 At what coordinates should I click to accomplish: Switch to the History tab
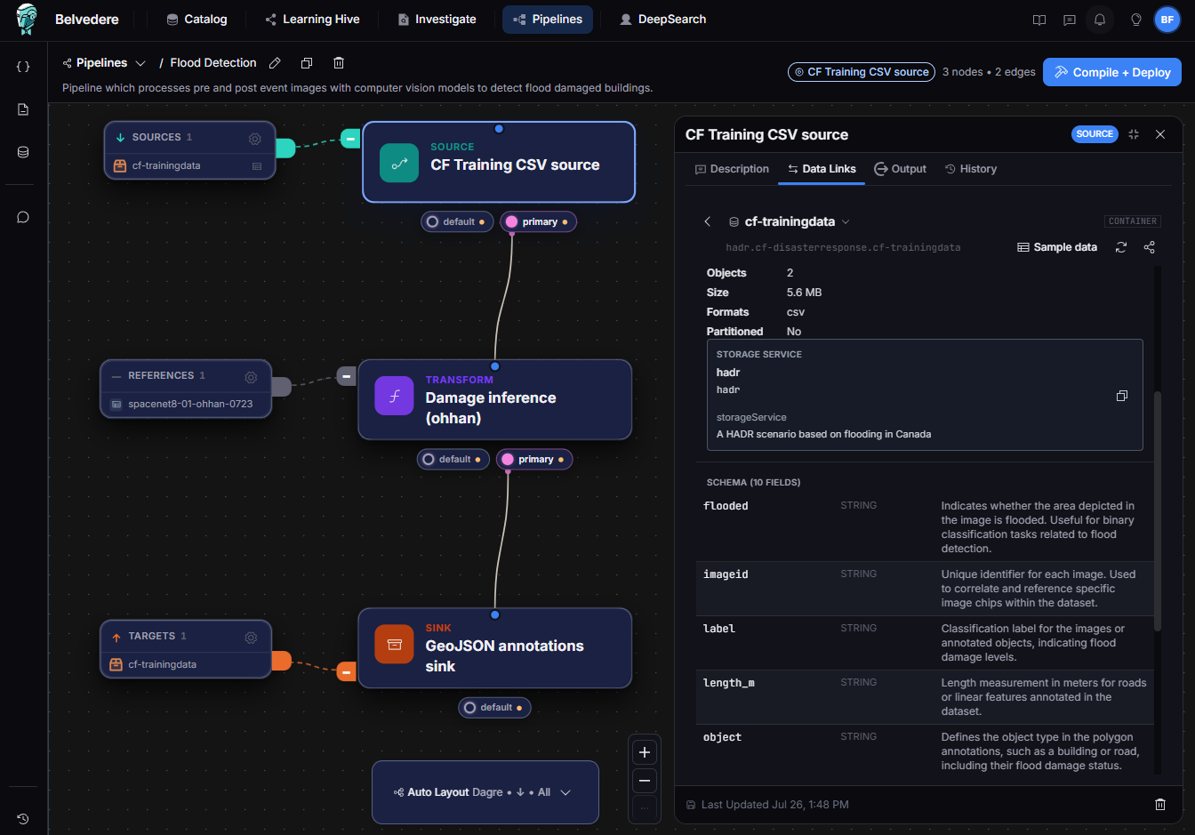pyautogui.click(x=971, y=169)
